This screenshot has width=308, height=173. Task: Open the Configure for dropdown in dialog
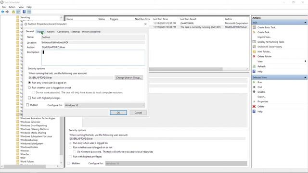(105, 105)
